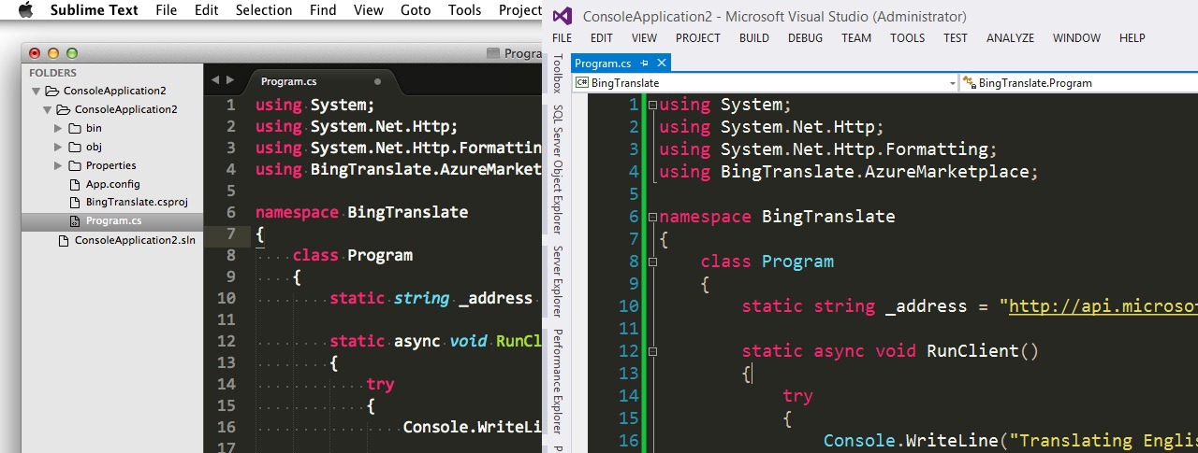Expand the bin folder in sidebar

[x=58, y=128]
